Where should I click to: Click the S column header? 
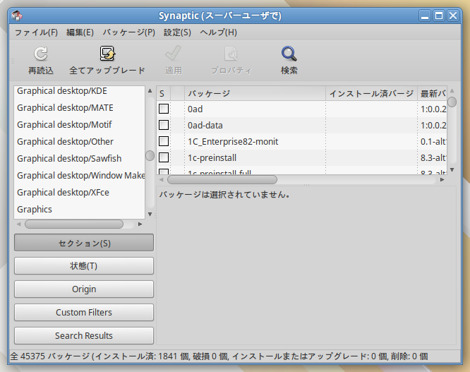point(163,93)
